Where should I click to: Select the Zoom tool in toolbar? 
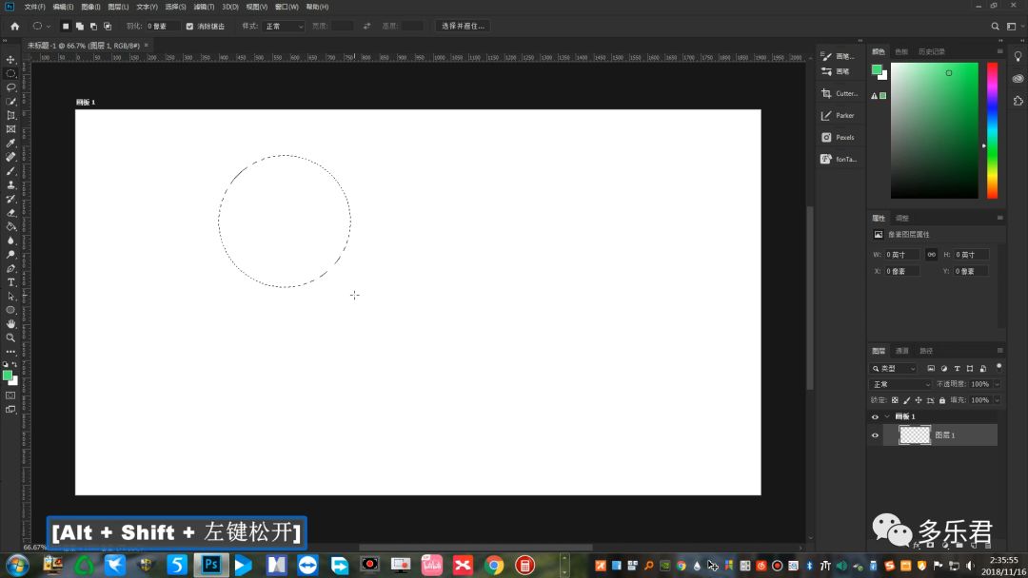point(11,337)
